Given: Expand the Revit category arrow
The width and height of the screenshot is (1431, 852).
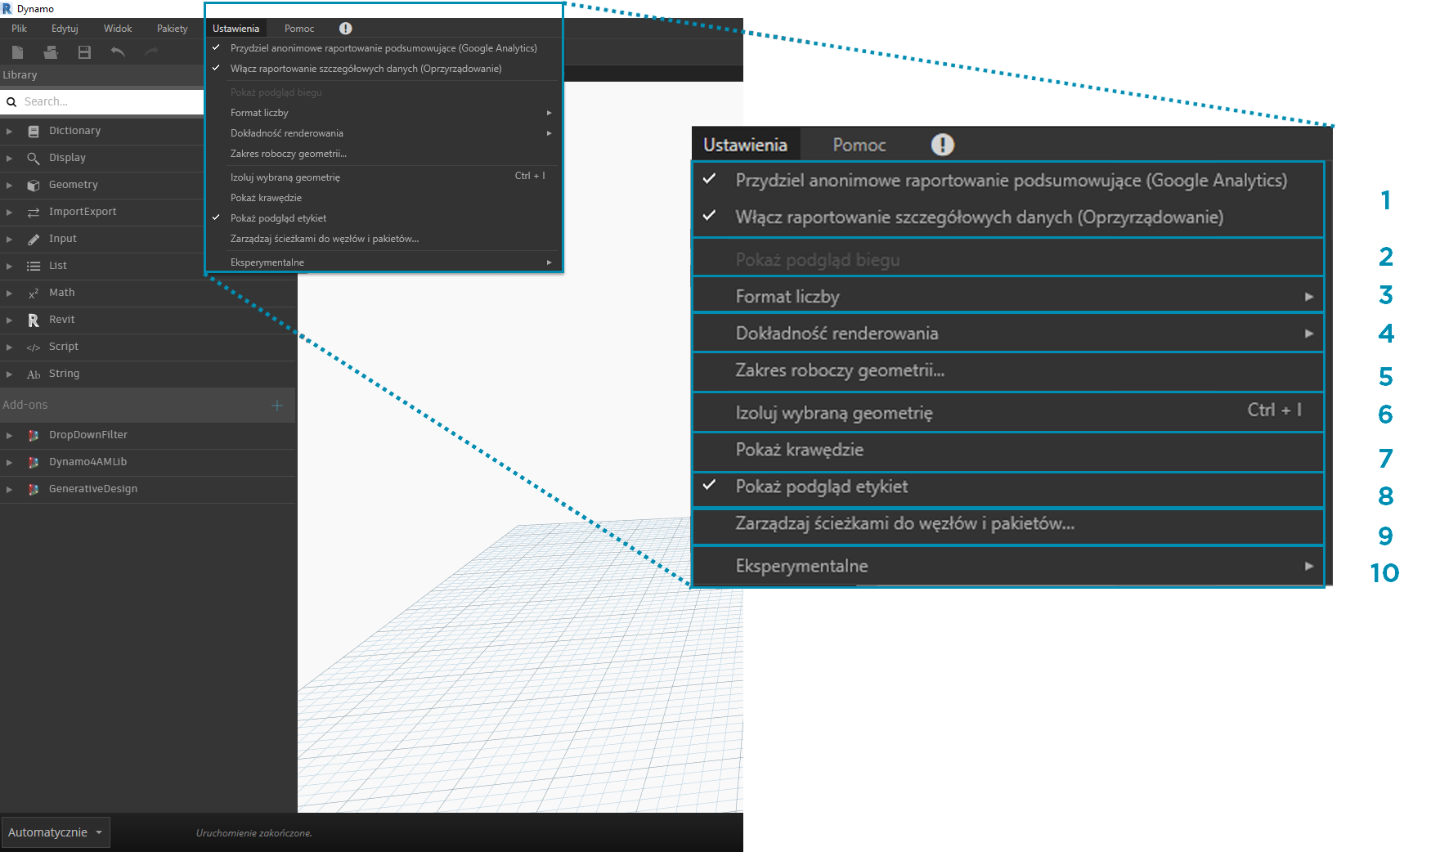Looking at the screenshot, I should (x=9, y=320).
